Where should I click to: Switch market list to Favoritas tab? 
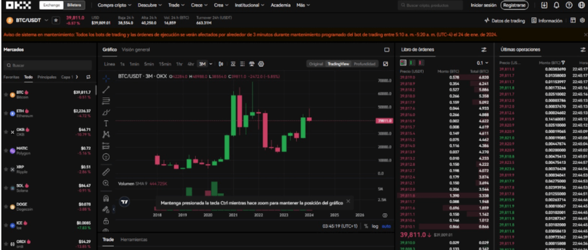click(x=11, y=77)
